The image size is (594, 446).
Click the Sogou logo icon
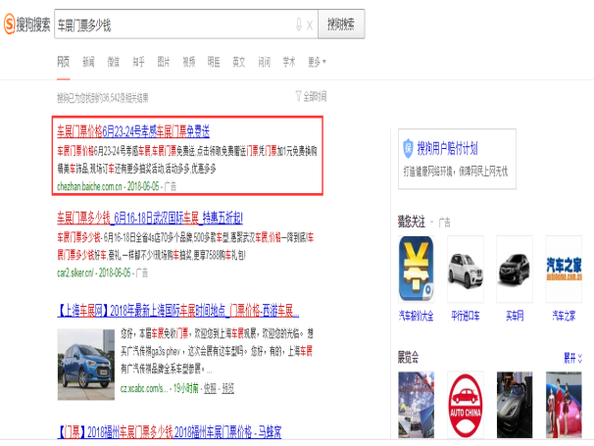pos(9,25)
